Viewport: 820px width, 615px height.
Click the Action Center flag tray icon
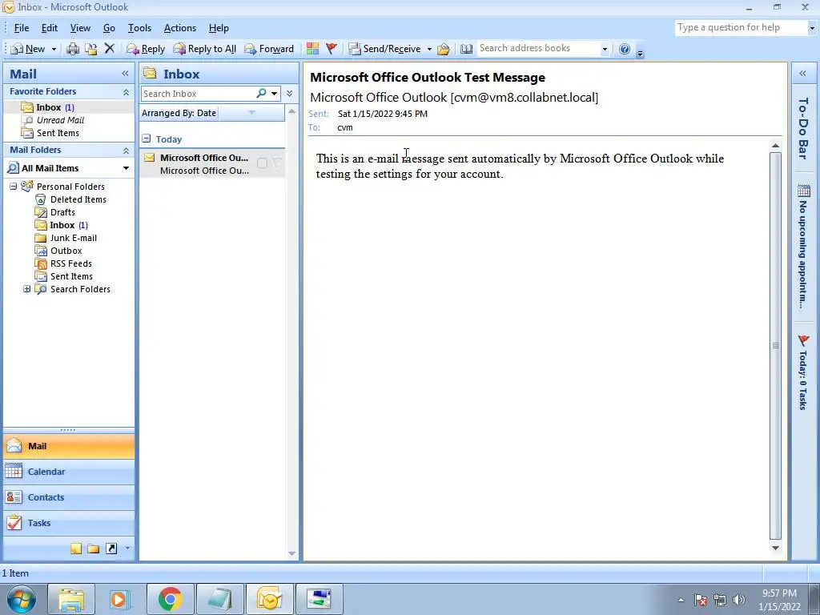coord(701,600)
